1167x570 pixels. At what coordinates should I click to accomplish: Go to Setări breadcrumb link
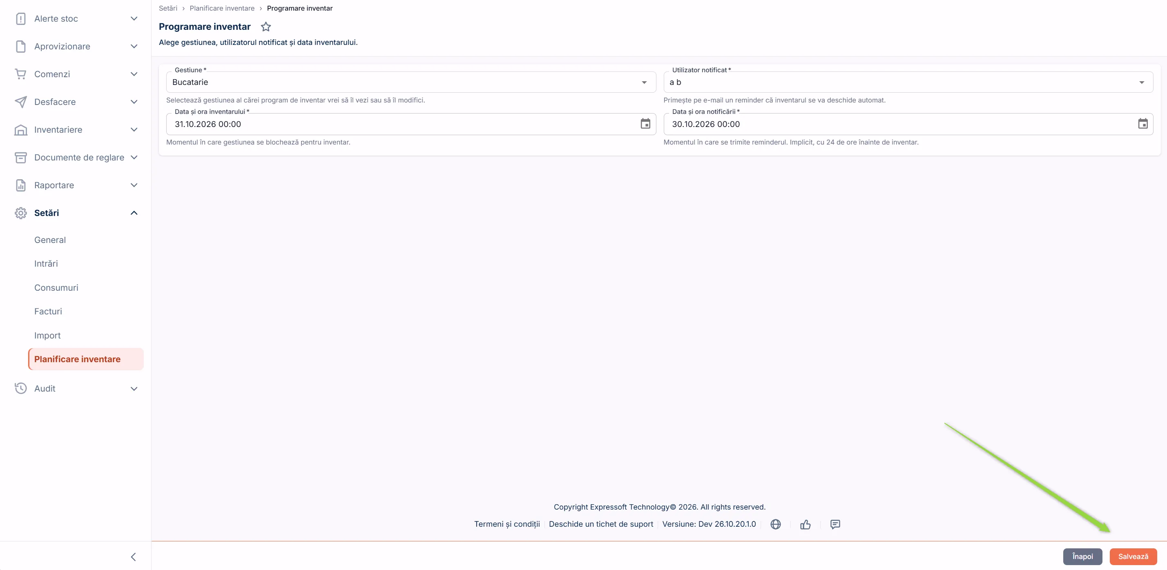[168, 8]
